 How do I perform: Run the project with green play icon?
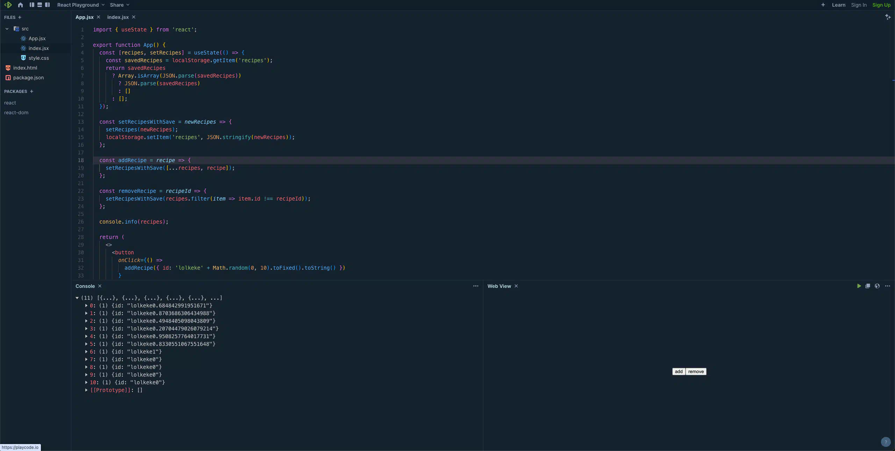pyautogui.click(x=859, y=286)
